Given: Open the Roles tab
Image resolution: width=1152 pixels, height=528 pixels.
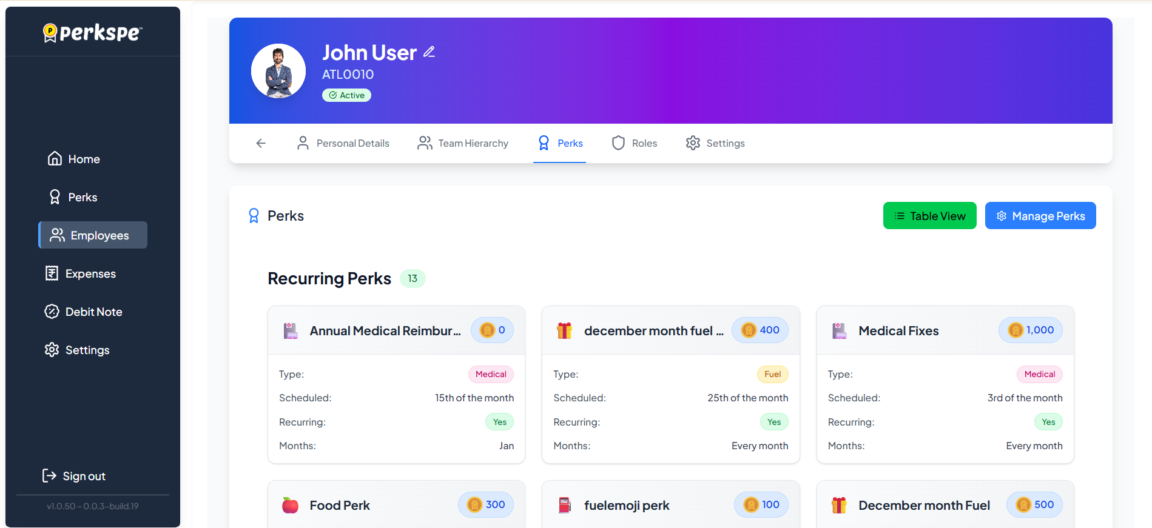Looking at the screenshot, I should (x=635, y=143).
